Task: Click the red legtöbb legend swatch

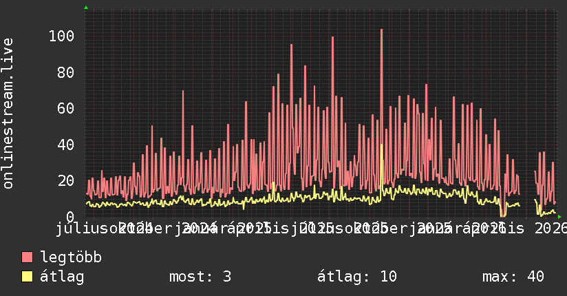Action: tap(27, 257)
